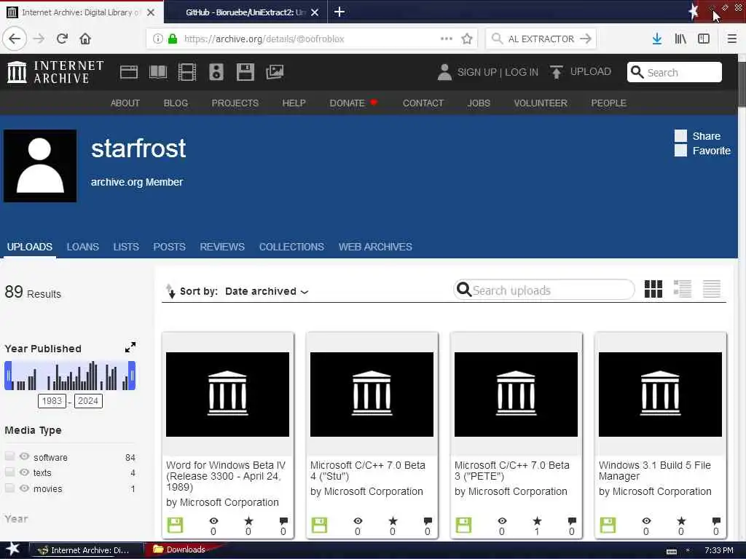Toggle sort direction arrows next to Sort by

coord(170,291)
